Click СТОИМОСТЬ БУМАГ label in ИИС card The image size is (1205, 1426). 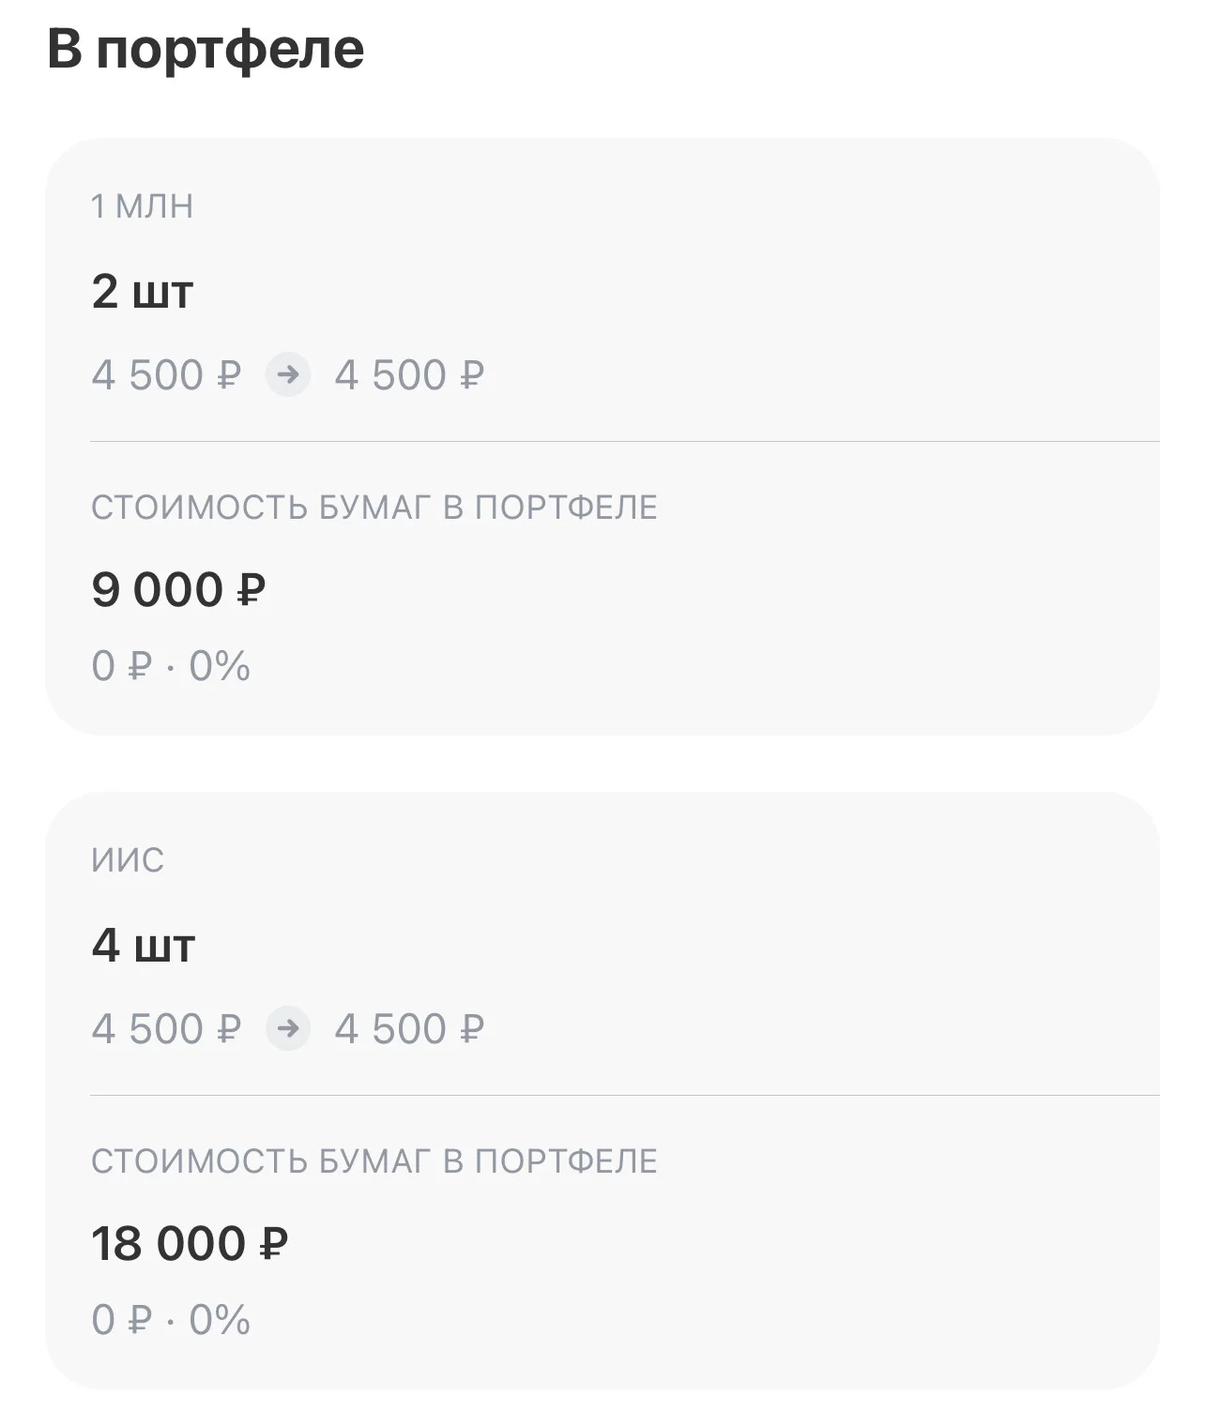pos(374,1161)
